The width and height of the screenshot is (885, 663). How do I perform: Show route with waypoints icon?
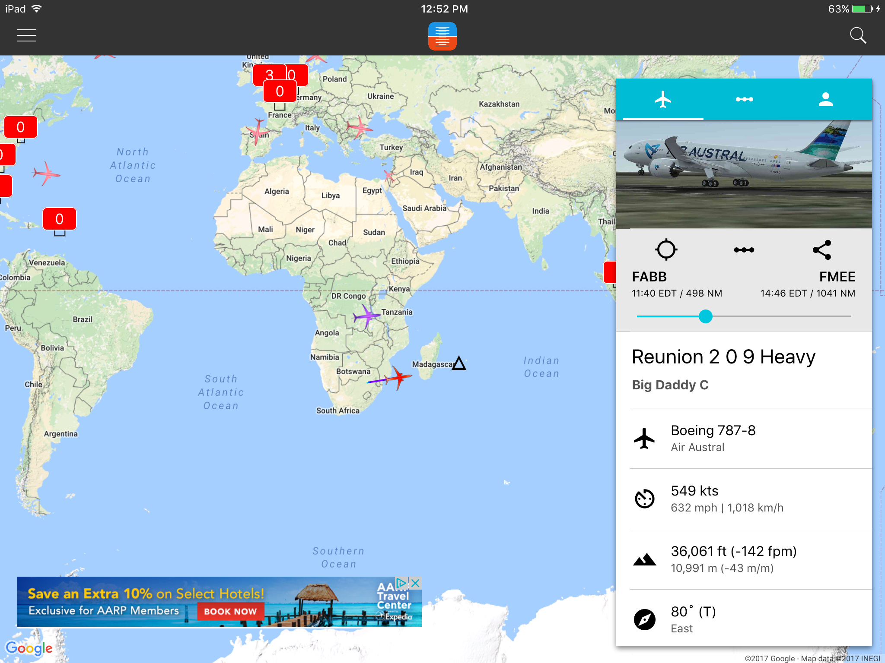tap(744, 250)
